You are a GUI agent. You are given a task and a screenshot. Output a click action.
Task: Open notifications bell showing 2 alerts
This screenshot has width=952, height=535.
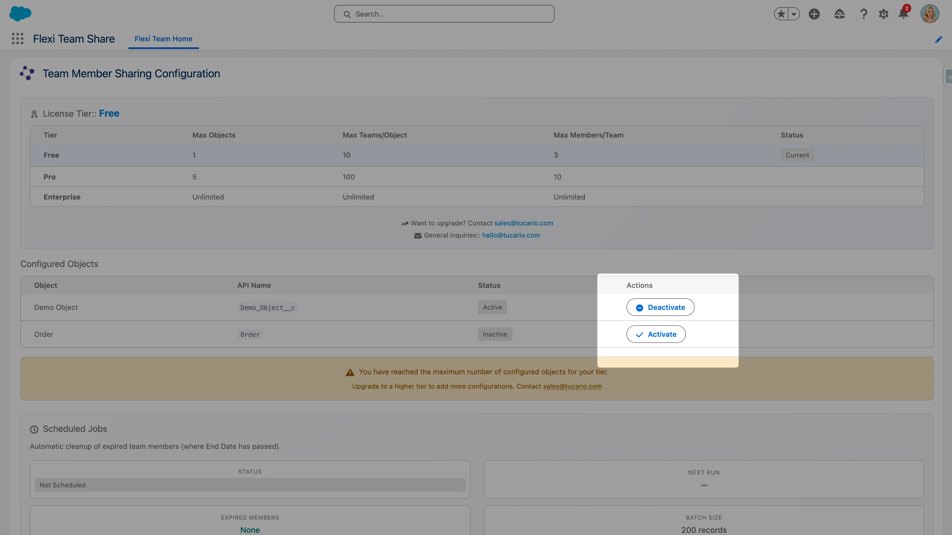click(x=903, y=14)
